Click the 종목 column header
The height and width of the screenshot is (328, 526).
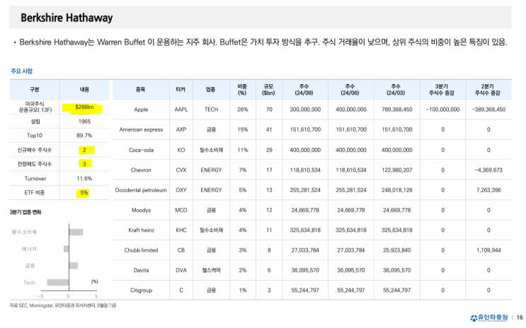coord(139,90)
